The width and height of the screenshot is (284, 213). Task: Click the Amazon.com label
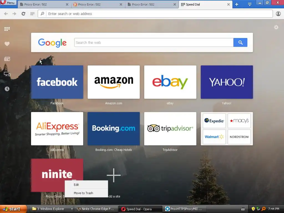pyautogui.click(x=113, y=103)
